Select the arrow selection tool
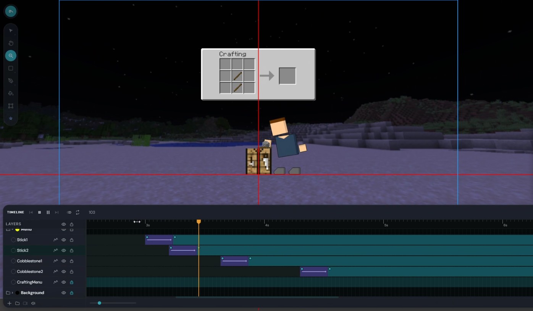This screenshot has width=533, height=311. point(11,31)
